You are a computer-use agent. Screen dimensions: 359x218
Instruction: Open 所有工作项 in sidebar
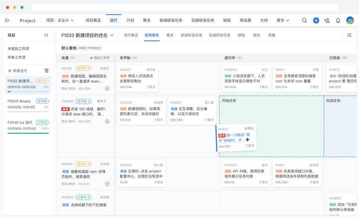pos(16,57)
